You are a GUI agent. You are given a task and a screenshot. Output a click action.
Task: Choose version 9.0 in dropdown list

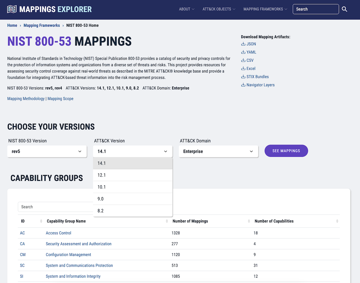[x=132, y=199]
